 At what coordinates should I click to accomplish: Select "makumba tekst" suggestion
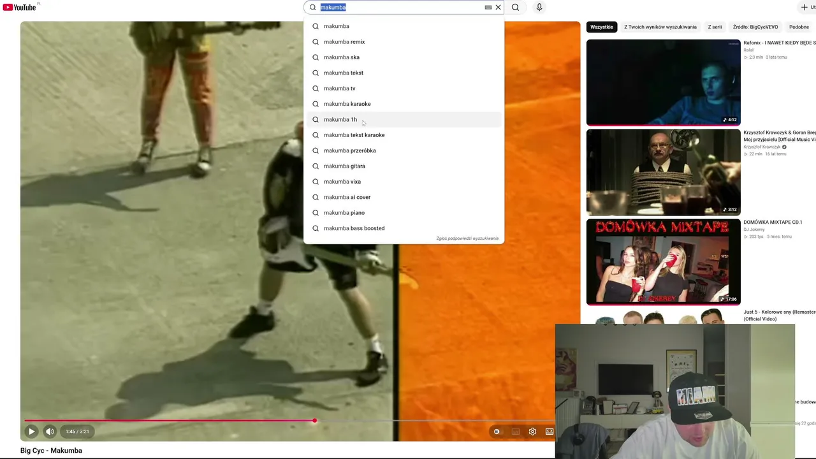(404, 73)
